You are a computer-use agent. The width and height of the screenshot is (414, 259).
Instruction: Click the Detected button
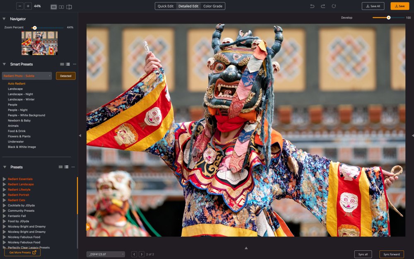click(66, 76)
